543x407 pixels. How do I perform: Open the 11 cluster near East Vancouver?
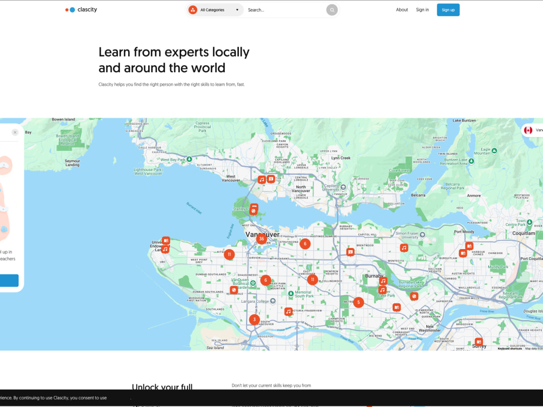pyautogui.click(x=312, y=279)
